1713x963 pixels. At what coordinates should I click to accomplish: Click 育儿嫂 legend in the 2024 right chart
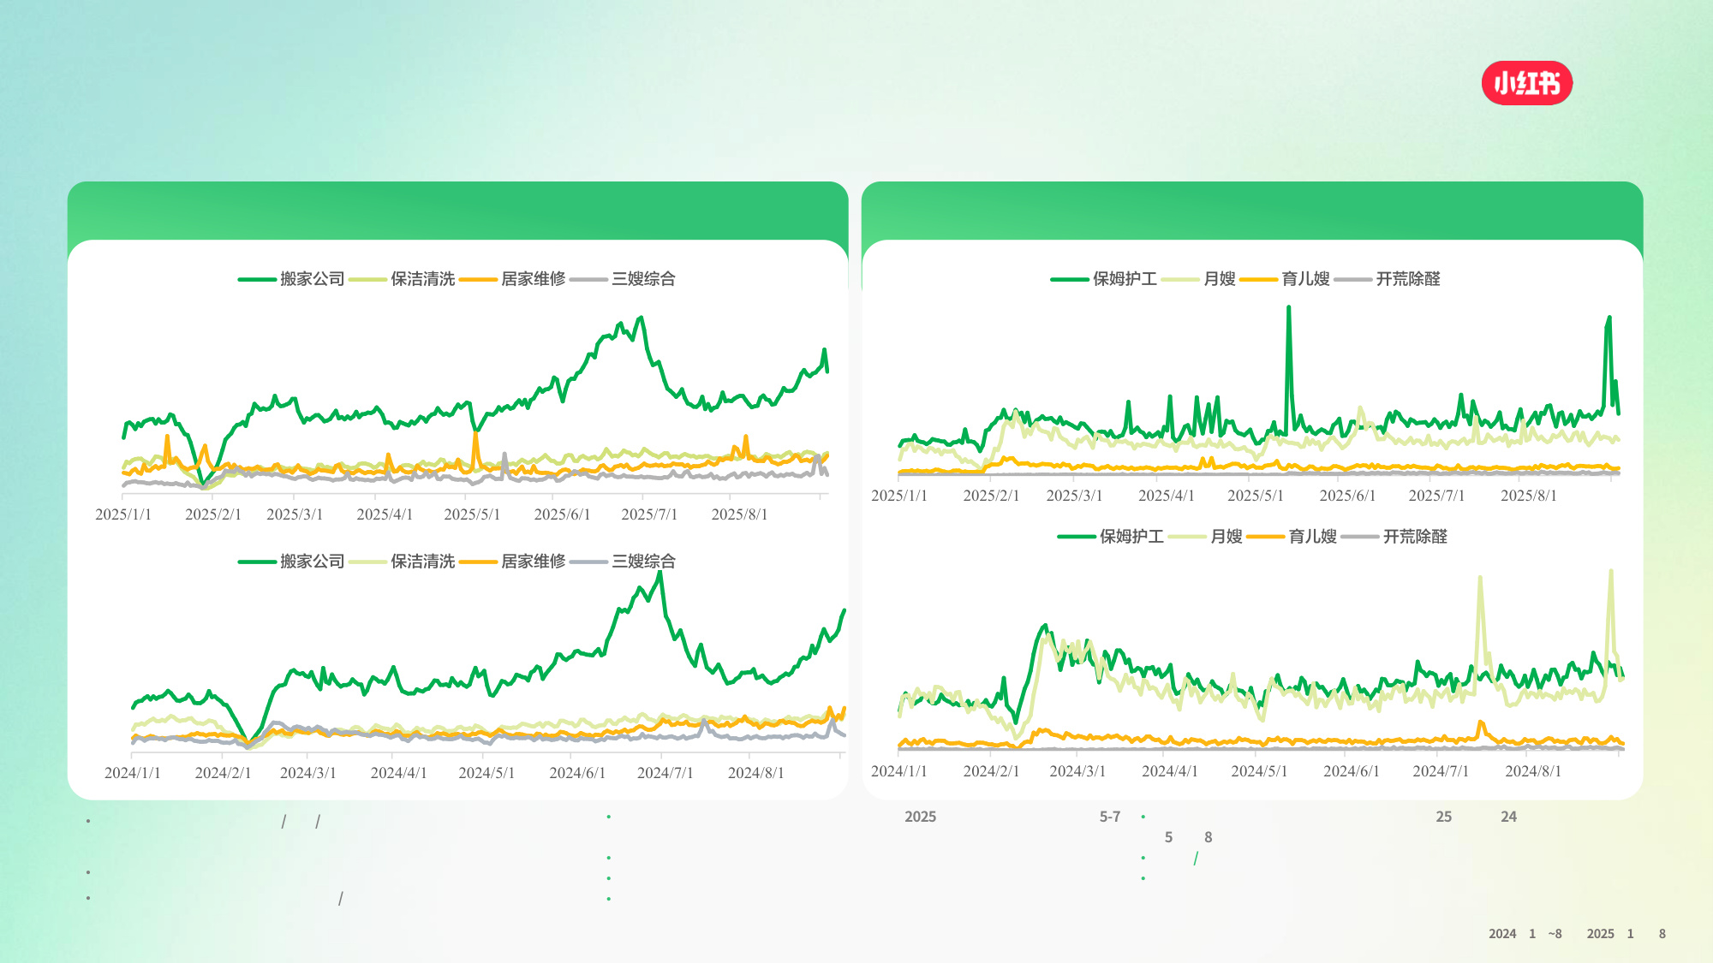1311,537
